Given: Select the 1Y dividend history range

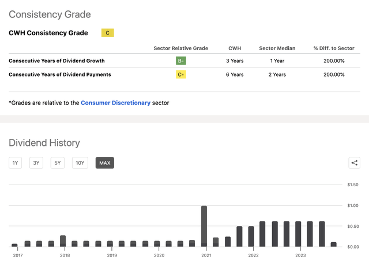Looking at the screenshot, I should coord(16,163).
